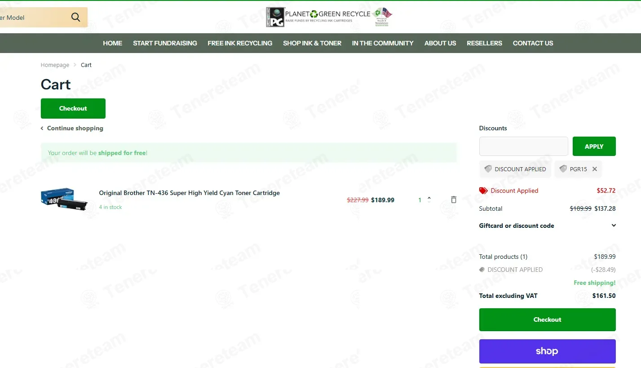
Task: Click the APPLY discount button
Action: coord(594,146)
